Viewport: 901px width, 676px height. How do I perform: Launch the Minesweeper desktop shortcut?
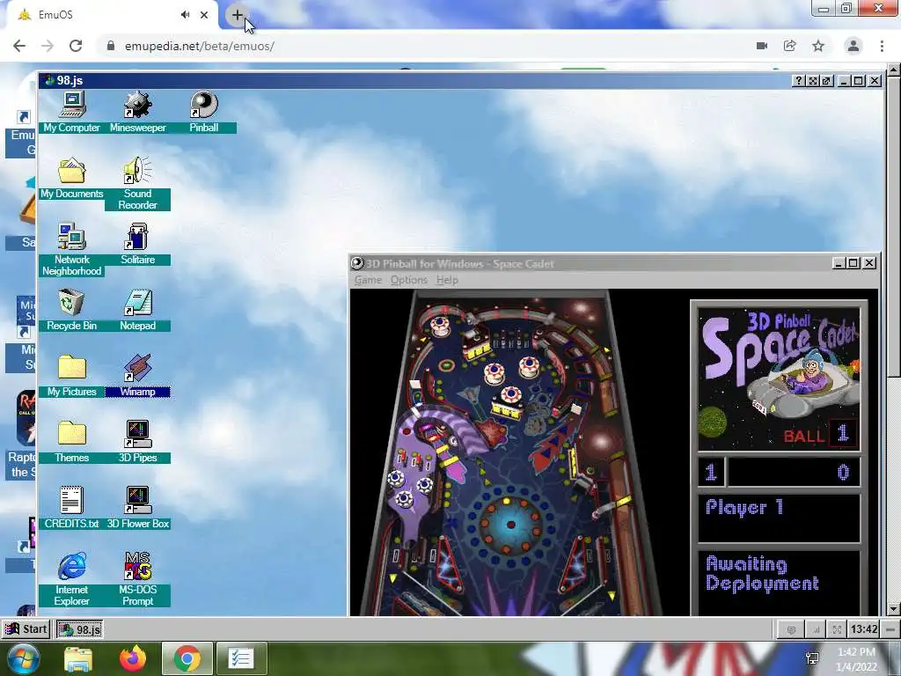[x=138, y=112]
